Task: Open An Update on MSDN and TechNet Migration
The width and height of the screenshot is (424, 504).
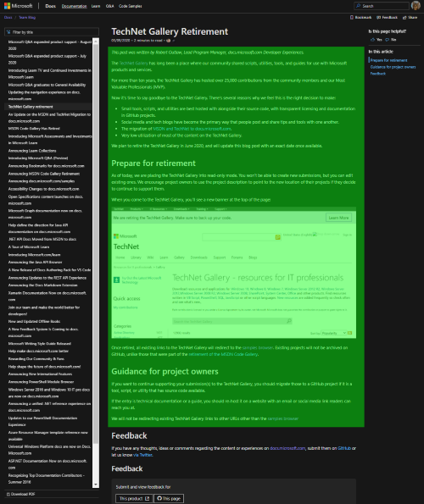Action: 49,118
